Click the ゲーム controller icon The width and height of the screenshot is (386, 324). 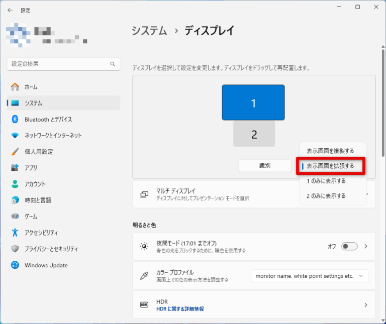pos(15,216)
